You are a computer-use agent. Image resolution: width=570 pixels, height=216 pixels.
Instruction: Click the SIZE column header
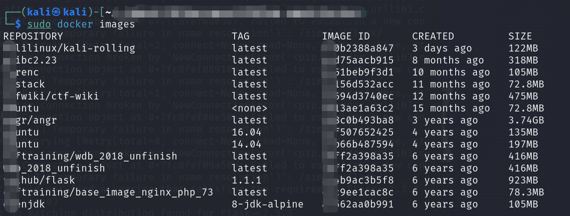point(520,36)
